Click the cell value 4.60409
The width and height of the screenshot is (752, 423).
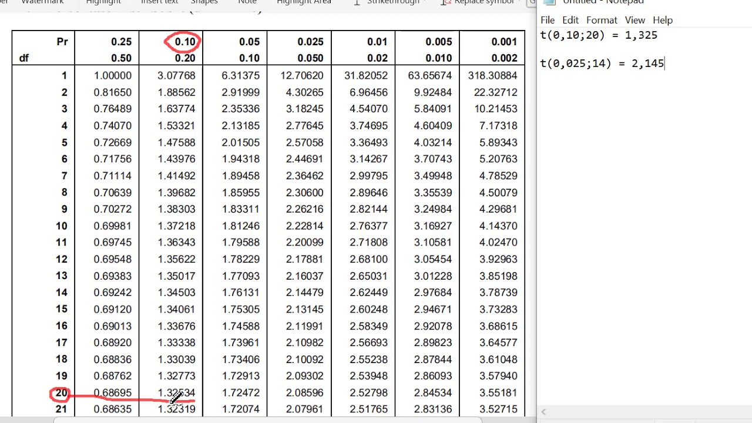pos(432,126)
